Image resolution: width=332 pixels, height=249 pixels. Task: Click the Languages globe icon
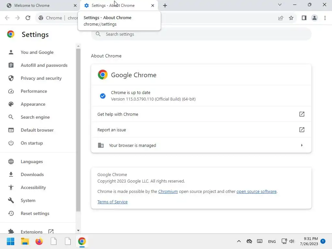pos(11,161)
